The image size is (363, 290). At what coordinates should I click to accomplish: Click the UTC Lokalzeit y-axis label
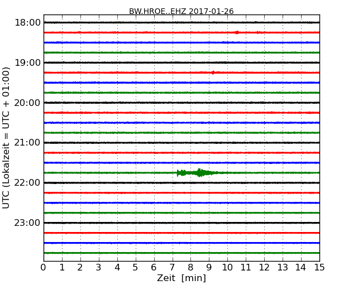pos(6,138)
